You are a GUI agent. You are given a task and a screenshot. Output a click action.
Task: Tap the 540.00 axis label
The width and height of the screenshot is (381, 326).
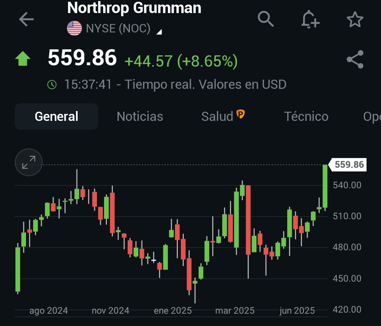click(x=347, y=185)
